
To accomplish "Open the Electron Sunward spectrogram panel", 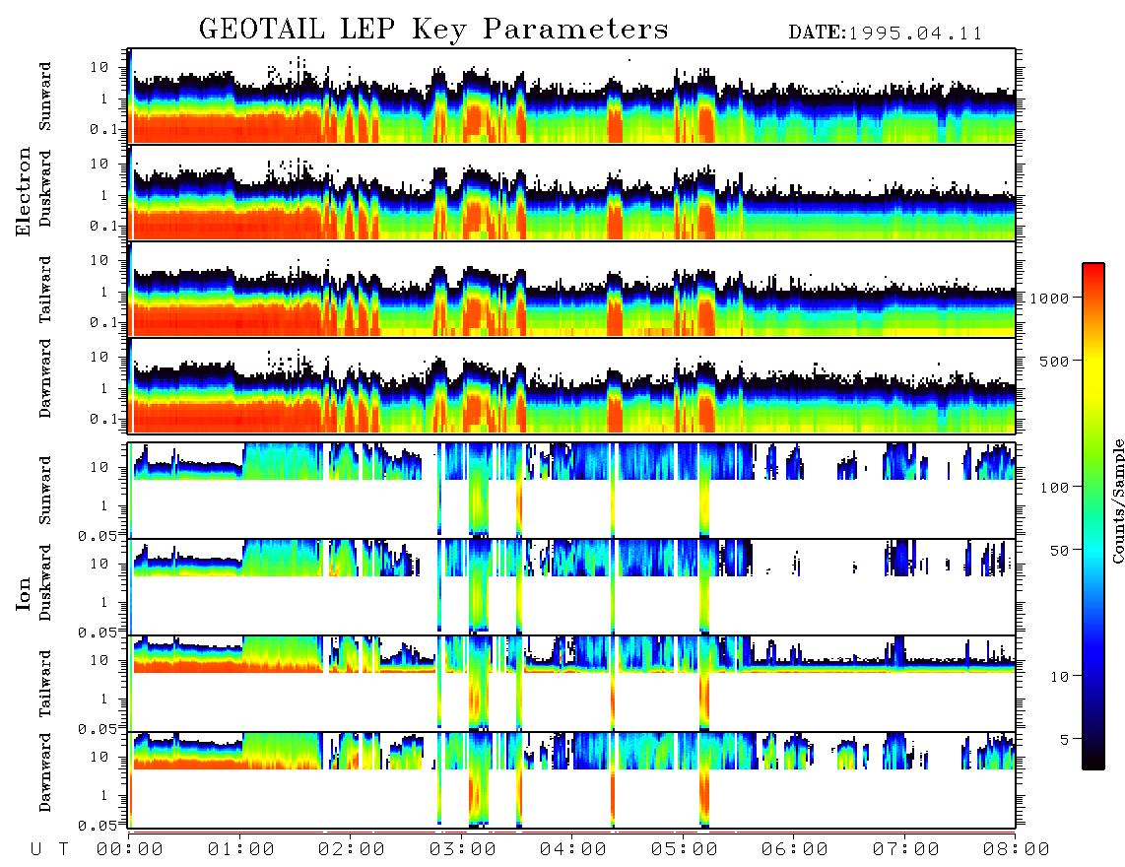I will coord(571,97).
